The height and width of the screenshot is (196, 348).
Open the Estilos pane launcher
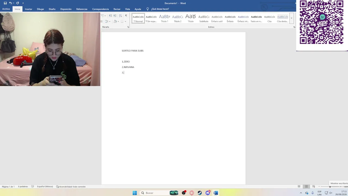tap(294, 27)
